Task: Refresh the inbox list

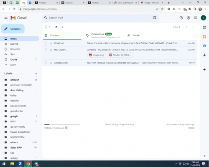Action: [56, 27]
